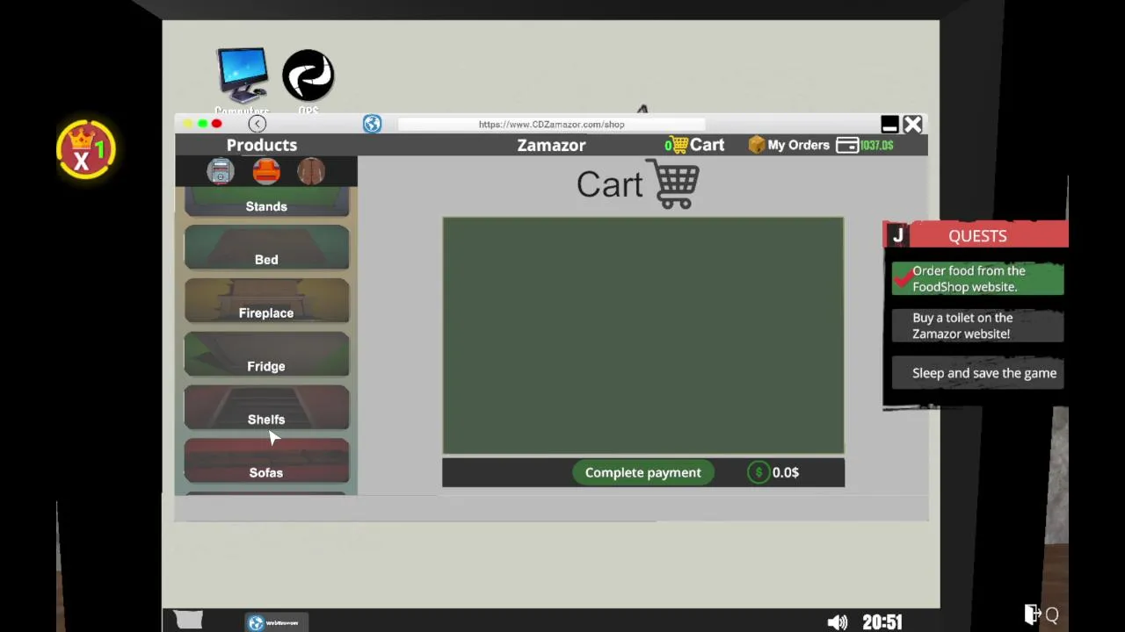This screenshot has width=1125, height=632.
Task: Click the exit computer Q icon
Action: tap(1042, 614)
